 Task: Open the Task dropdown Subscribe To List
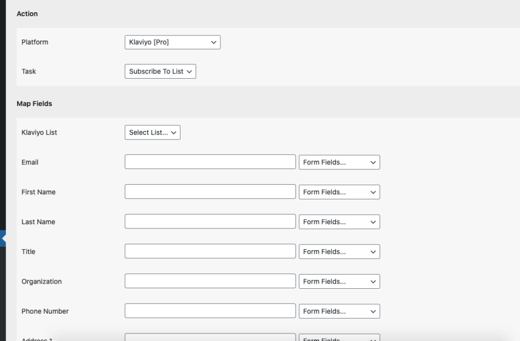coord(160,71)
